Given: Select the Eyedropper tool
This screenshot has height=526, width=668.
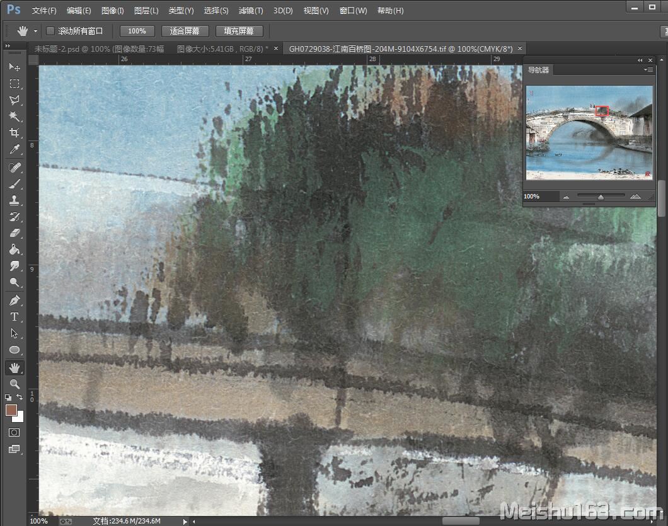Looking at the screenshot, I should [x=14, y=149].
